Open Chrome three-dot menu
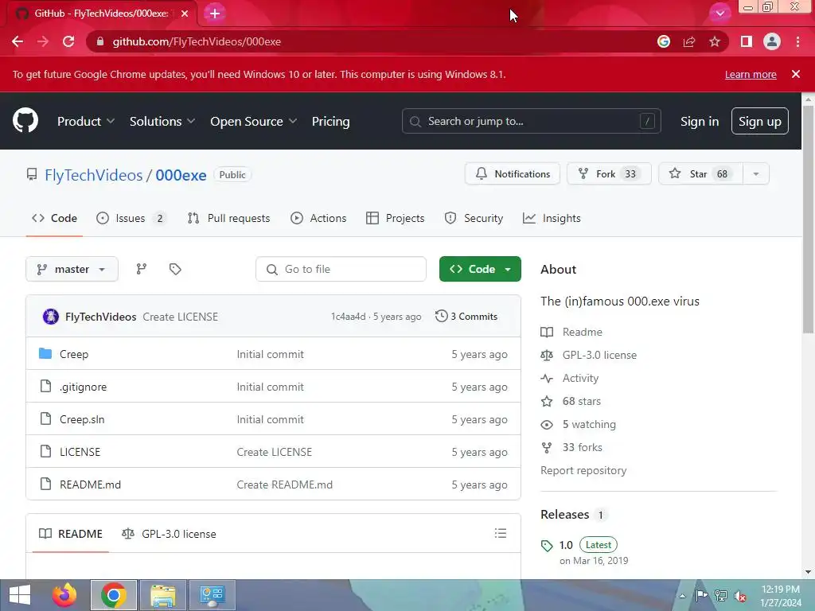This screenshot has width=815, height=611. [797, 41]
